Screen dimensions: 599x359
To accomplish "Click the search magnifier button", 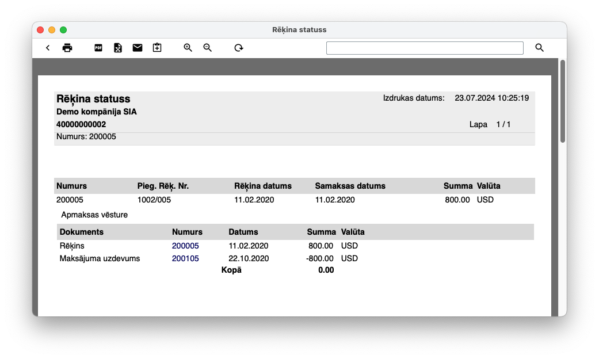I will pyautogui.click(x=539, y=48).
